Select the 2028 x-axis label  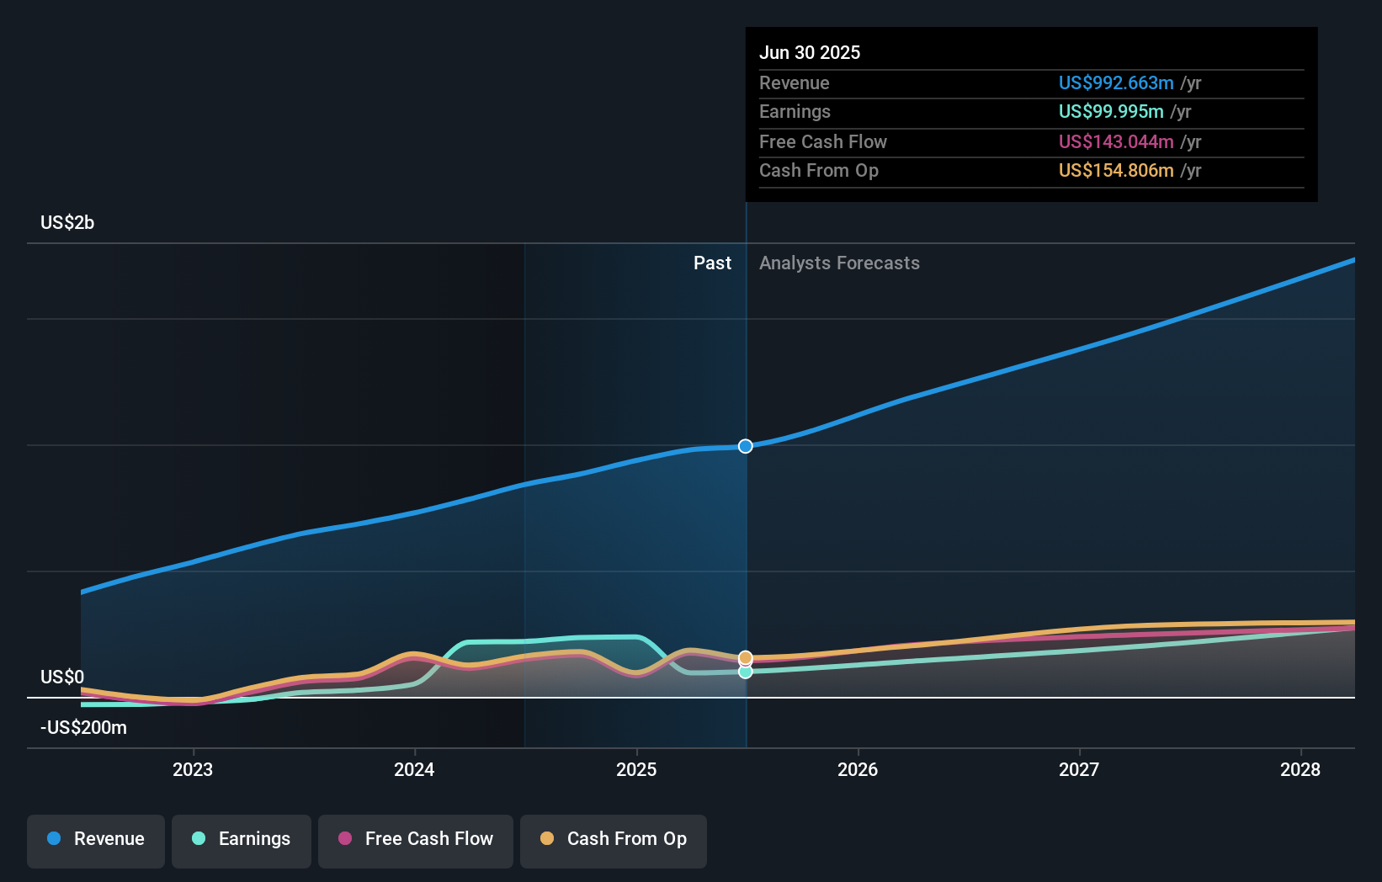click(x=1300, y=769)
